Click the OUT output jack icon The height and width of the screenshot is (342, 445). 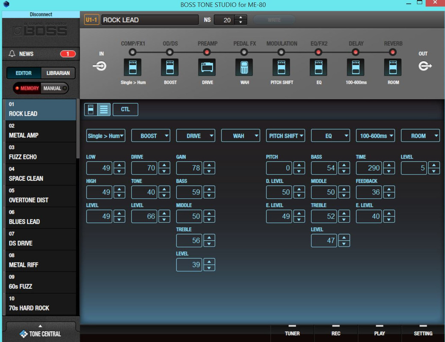pyautogui.click(x=425, y=66)
